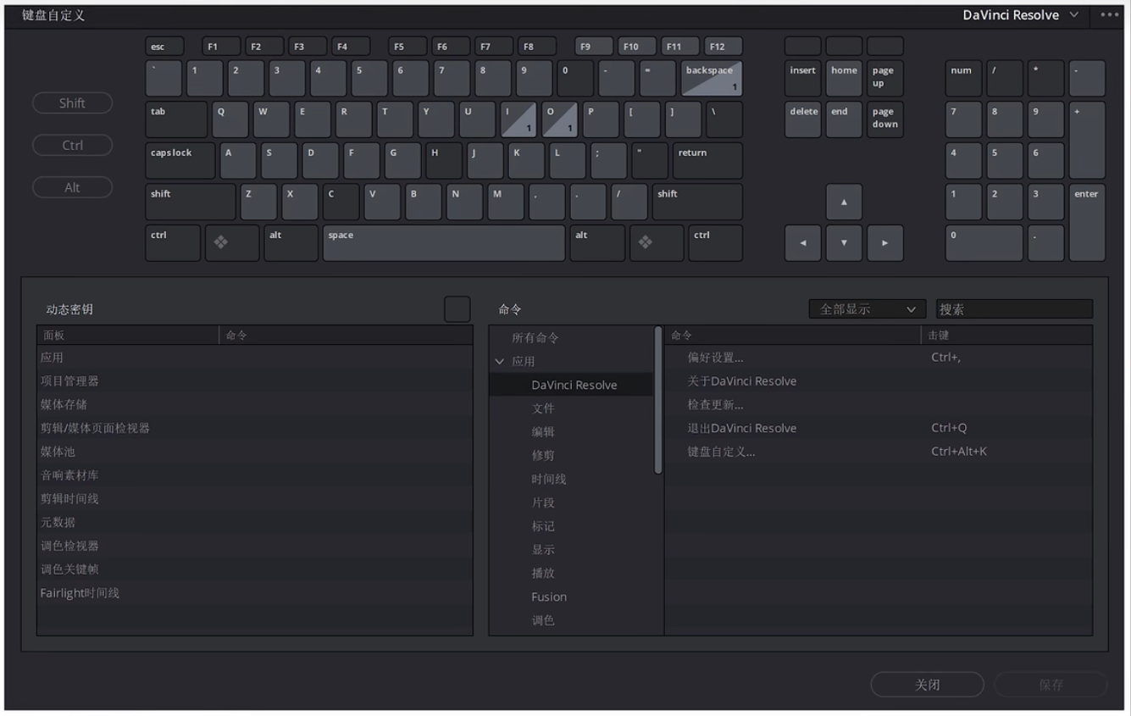Select 媒体存储 panel row
The width and height of the screenshot is (1131, 716).
pos(254,405)
